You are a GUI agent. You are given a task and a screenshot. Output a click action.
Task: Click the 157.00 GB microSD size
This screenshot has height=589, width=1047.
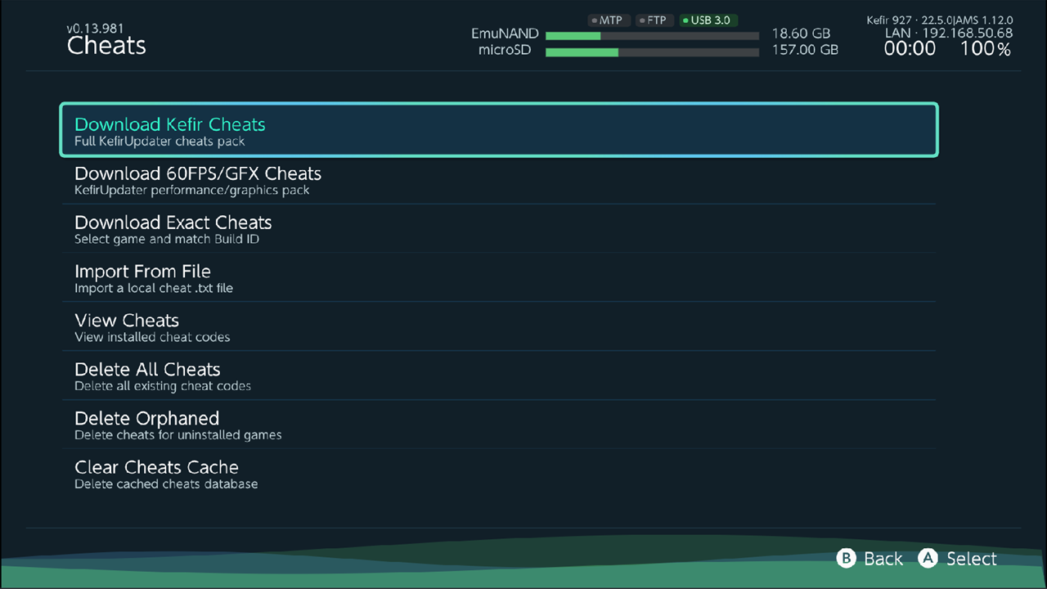click(805, 50)
